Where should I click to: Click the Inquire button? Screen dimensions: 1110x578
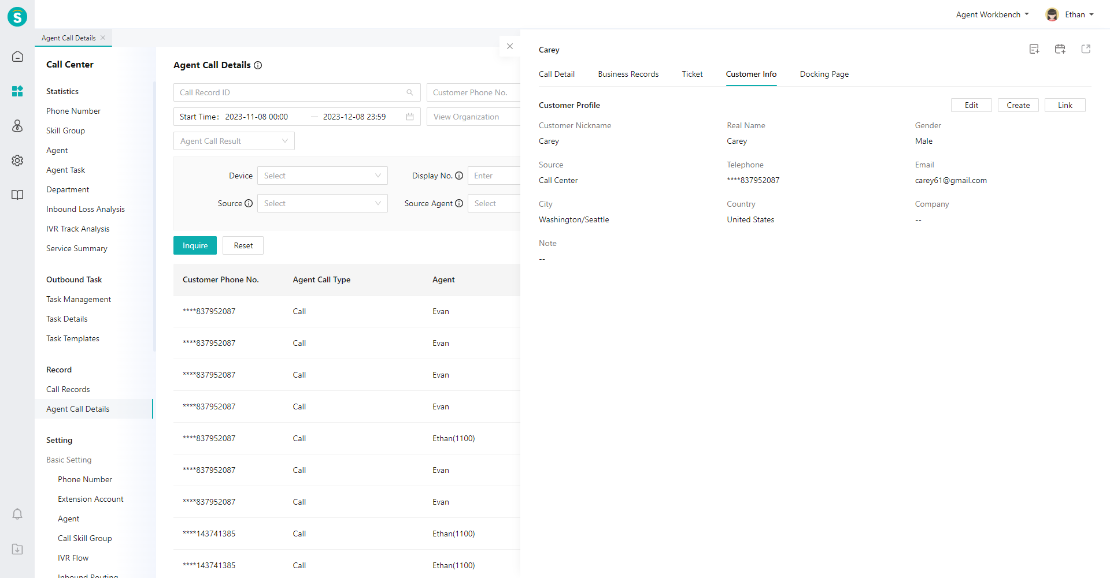[195, 245]
